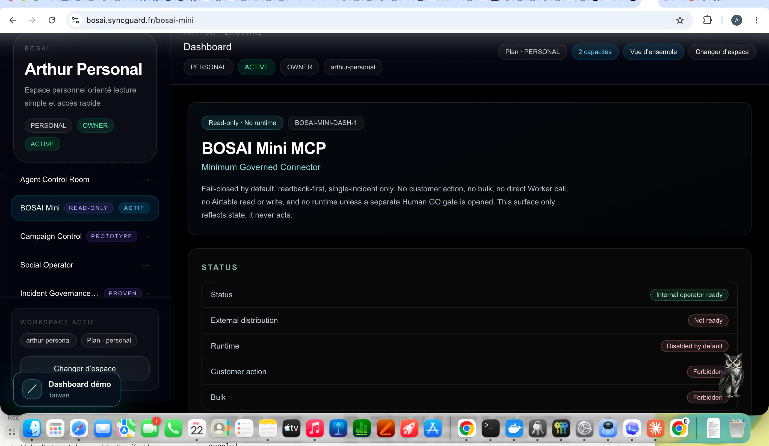
Task: Open Docker Desktop from the dock
Action: click(514, 428)
